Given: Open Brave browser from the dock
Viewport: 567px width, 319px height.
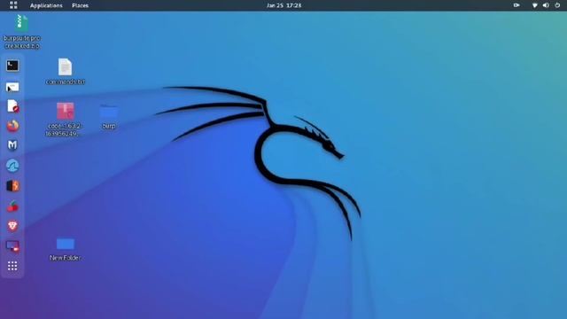Looking at the screenshot, I should click(x=12, y=226).
